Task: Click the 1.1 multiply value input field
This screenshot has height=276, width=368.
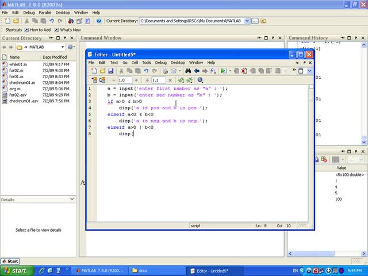Action: [158, 80]
